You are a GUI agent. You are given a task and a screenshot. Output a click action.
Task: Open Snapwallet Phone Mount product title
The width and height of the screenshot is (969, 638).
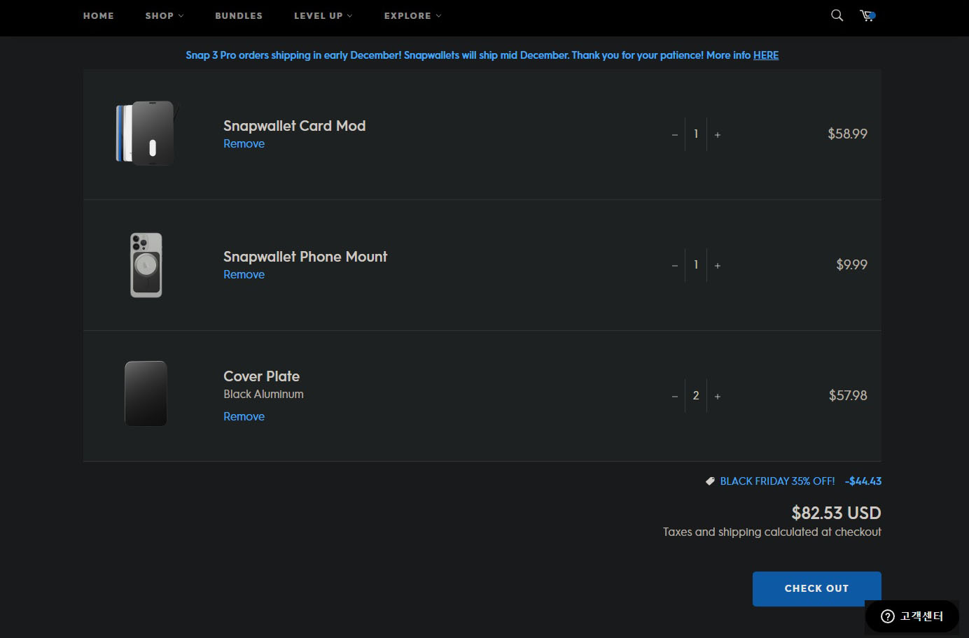tap(305, 257)
